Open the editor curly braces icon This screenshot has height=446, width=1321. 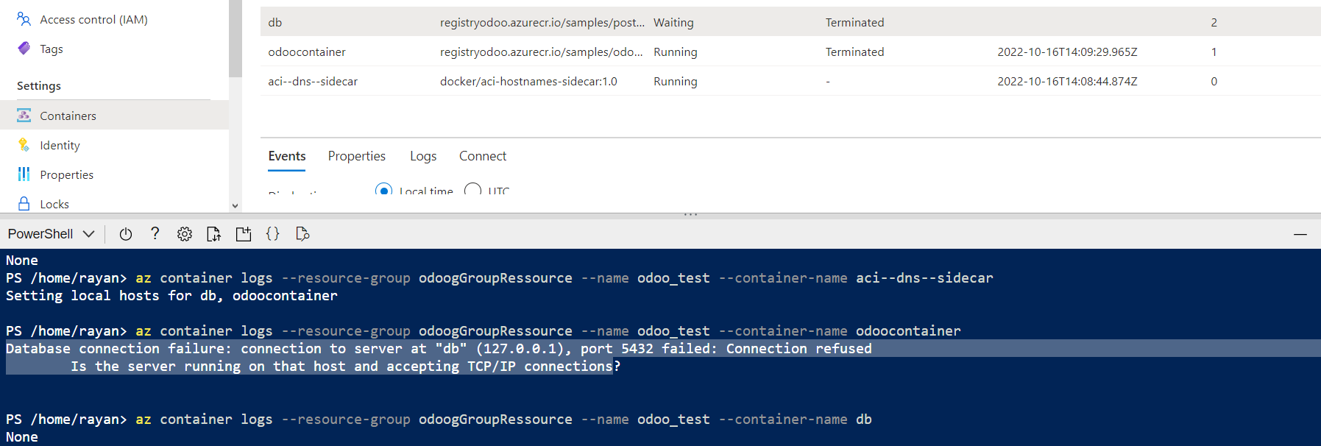tap(272, 233)
